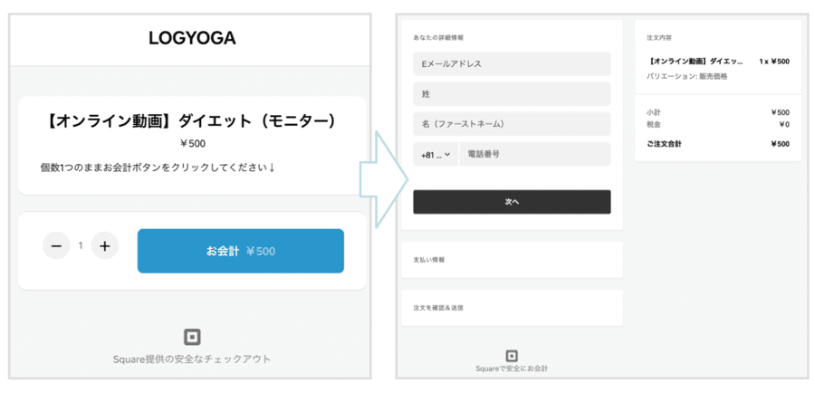Open the +81 country code dropdown
Viewport: 815px width, 393px height.
pyautogui.click(x=436, y=154)
